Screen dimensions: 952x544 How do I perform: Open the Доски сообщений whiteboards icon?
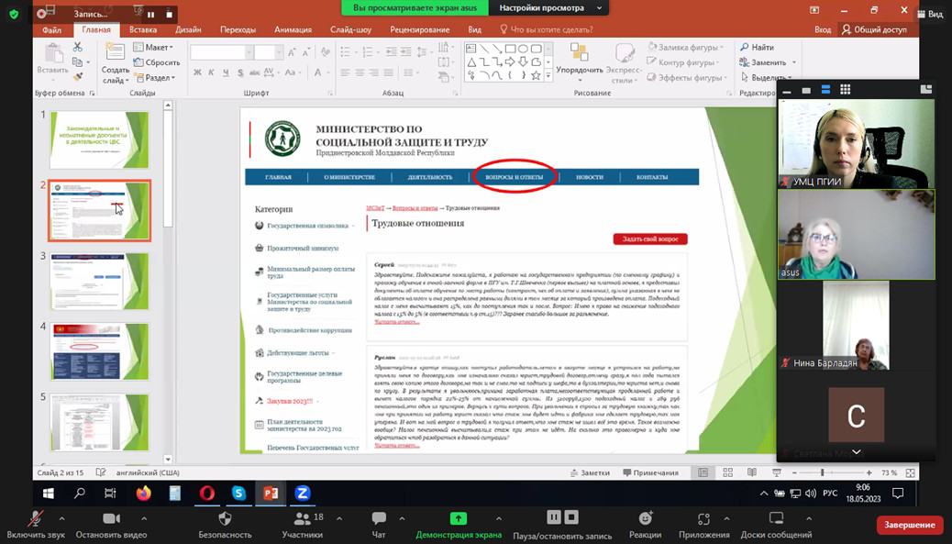pyautogui.click(x=776, y=519)
